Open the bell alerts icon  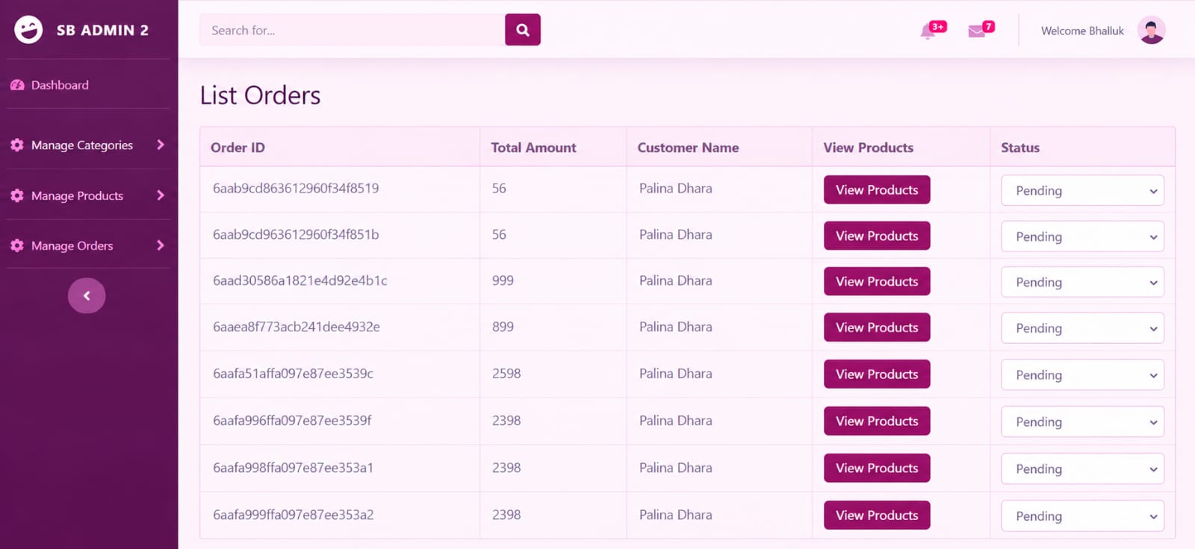(x=928, y=31)
